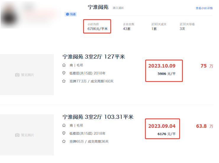Click the 清江浦区 district label
Viewport: 219px width, 163px height.
118,8
